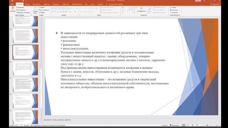Click the zoom slider in status bar
Screen dimensions: 228x128
click(x=207, y=125)
